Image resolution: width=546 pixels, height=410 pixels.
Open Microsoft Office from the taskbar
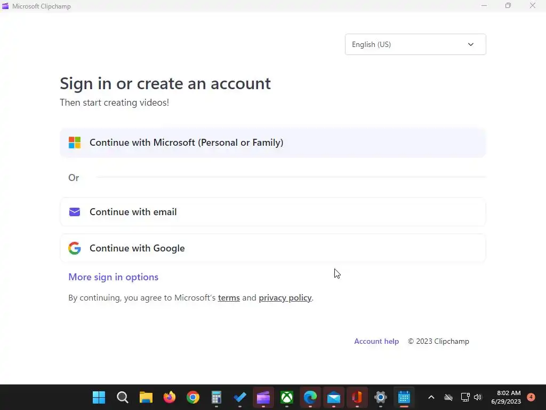pos(357,397)
